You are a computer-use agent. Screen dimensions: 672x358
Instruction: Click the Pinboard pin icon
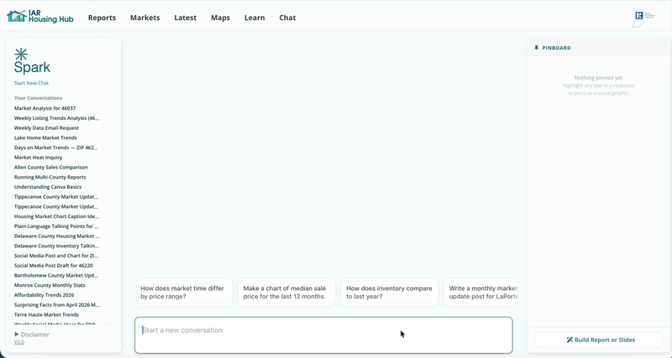tap(536, 48)
